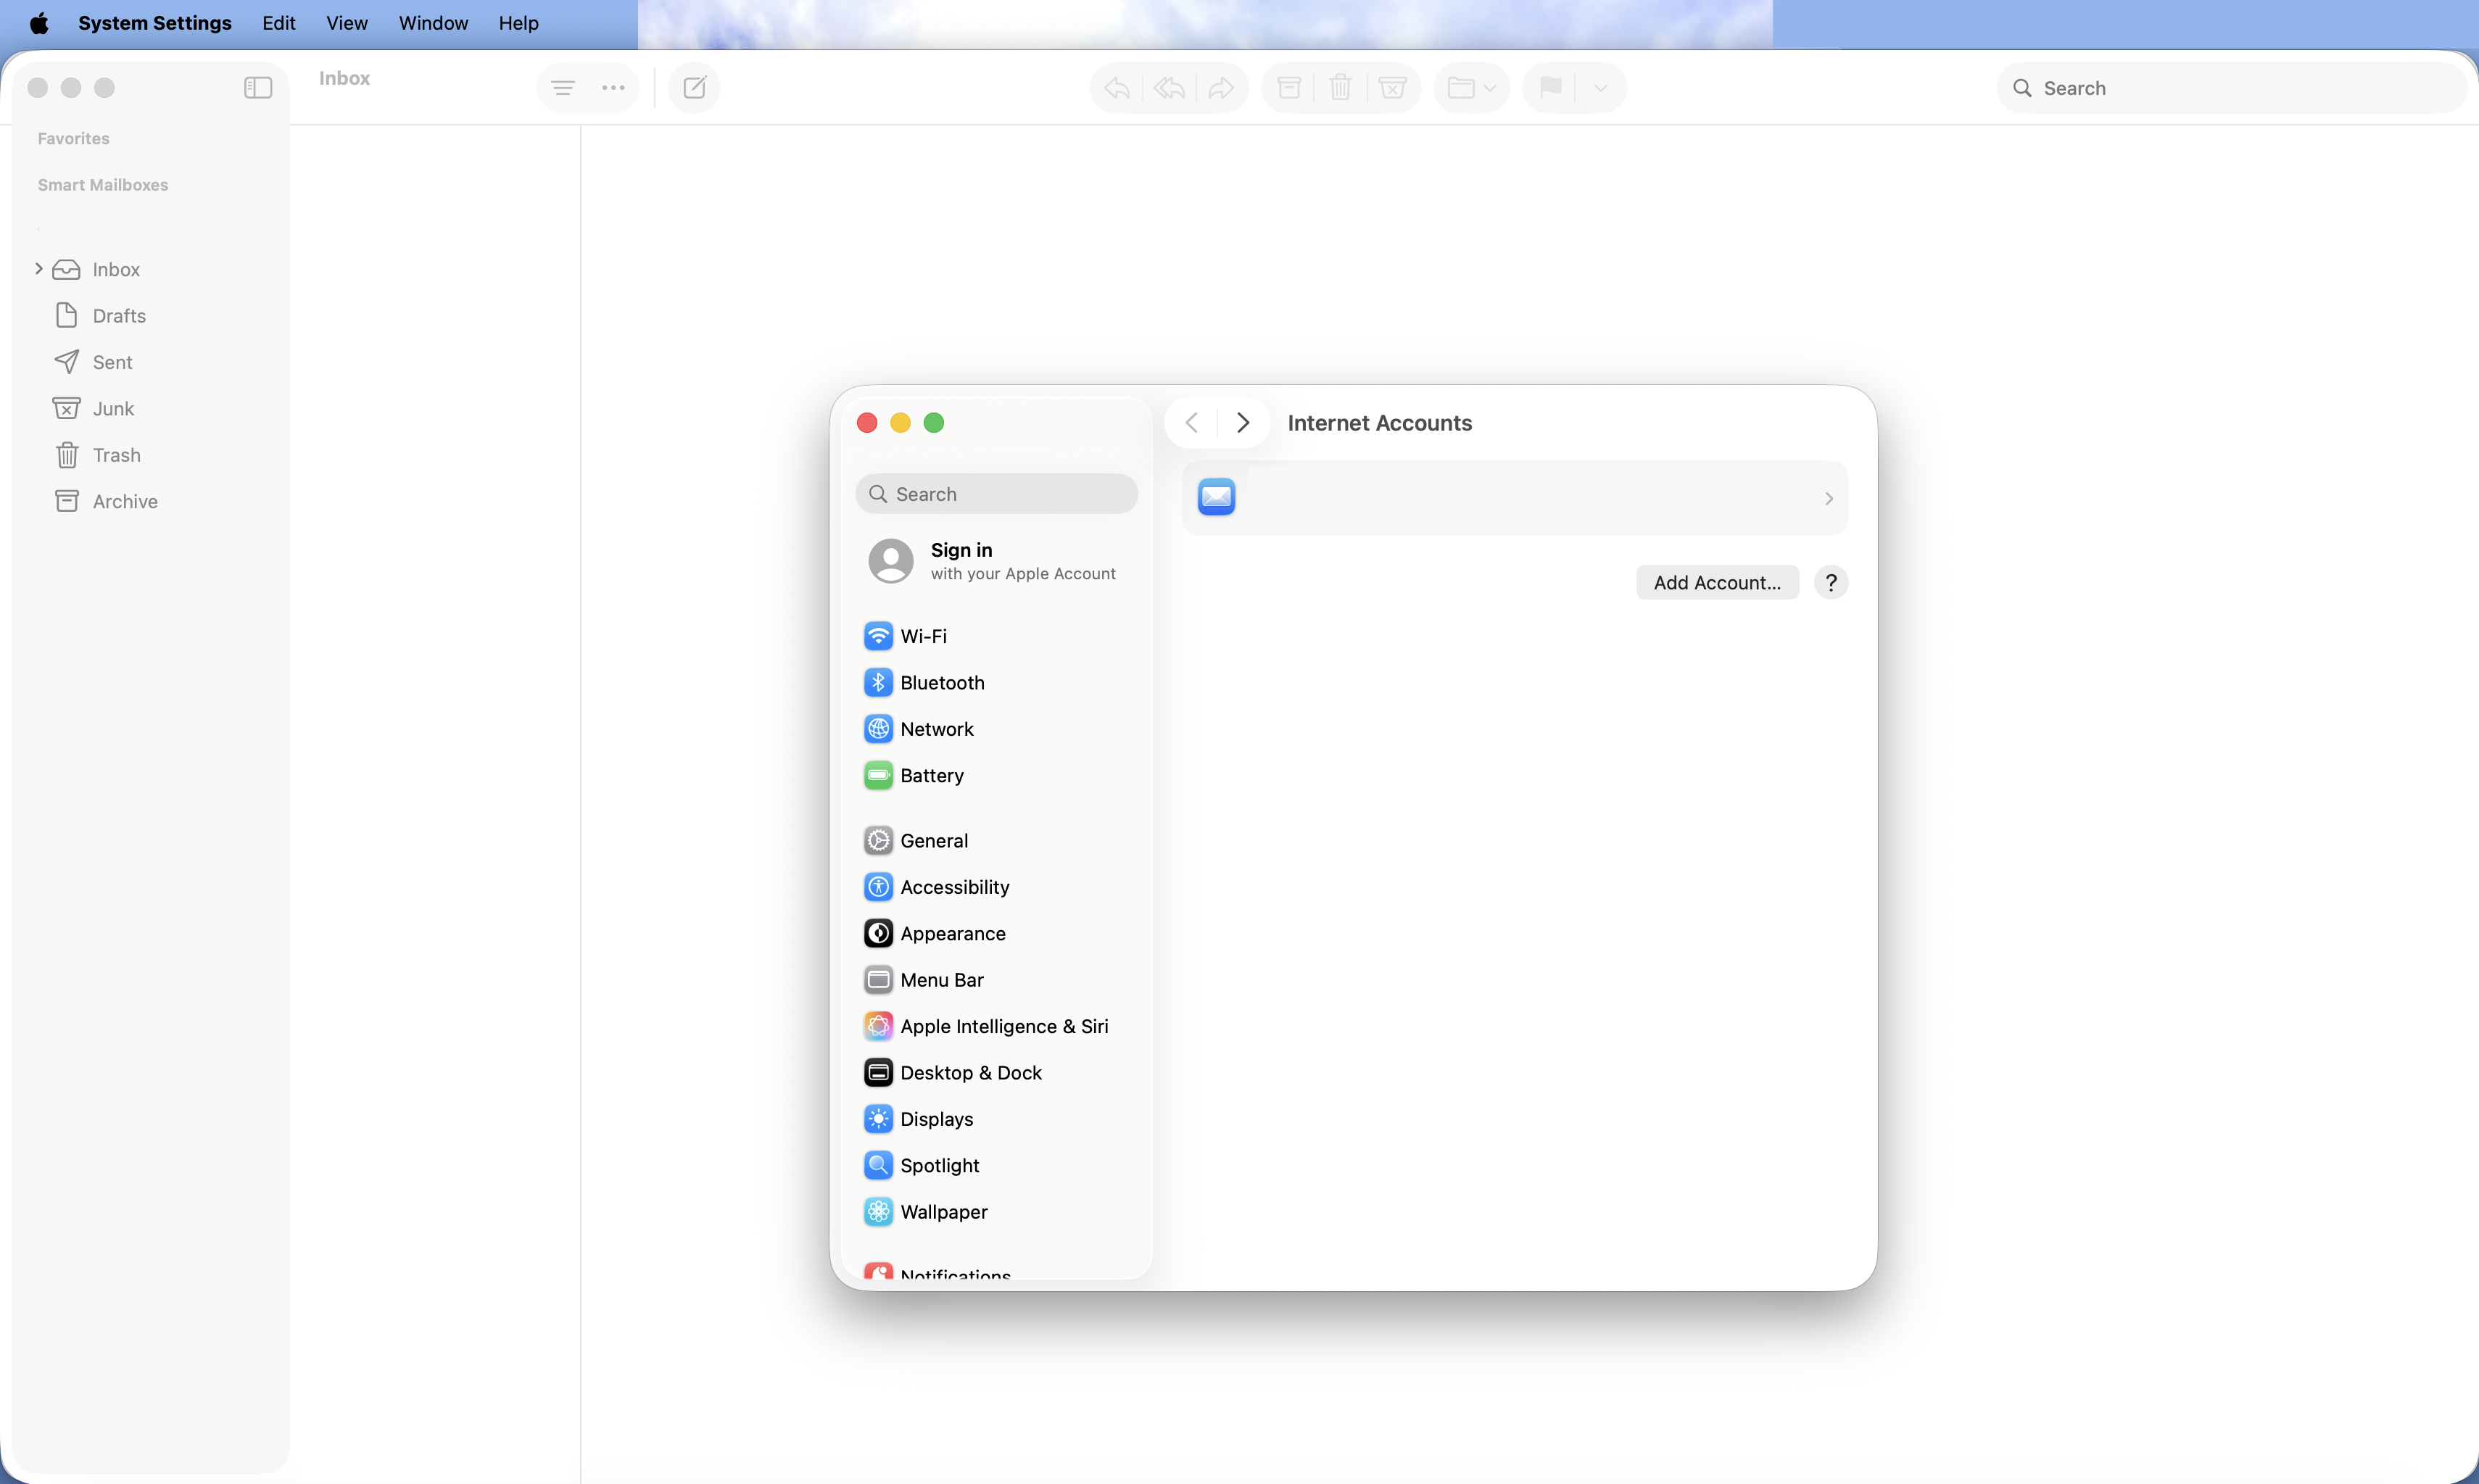2479x1484 pixels.
Task: Open the Help menu
Action: pos(519,23)
